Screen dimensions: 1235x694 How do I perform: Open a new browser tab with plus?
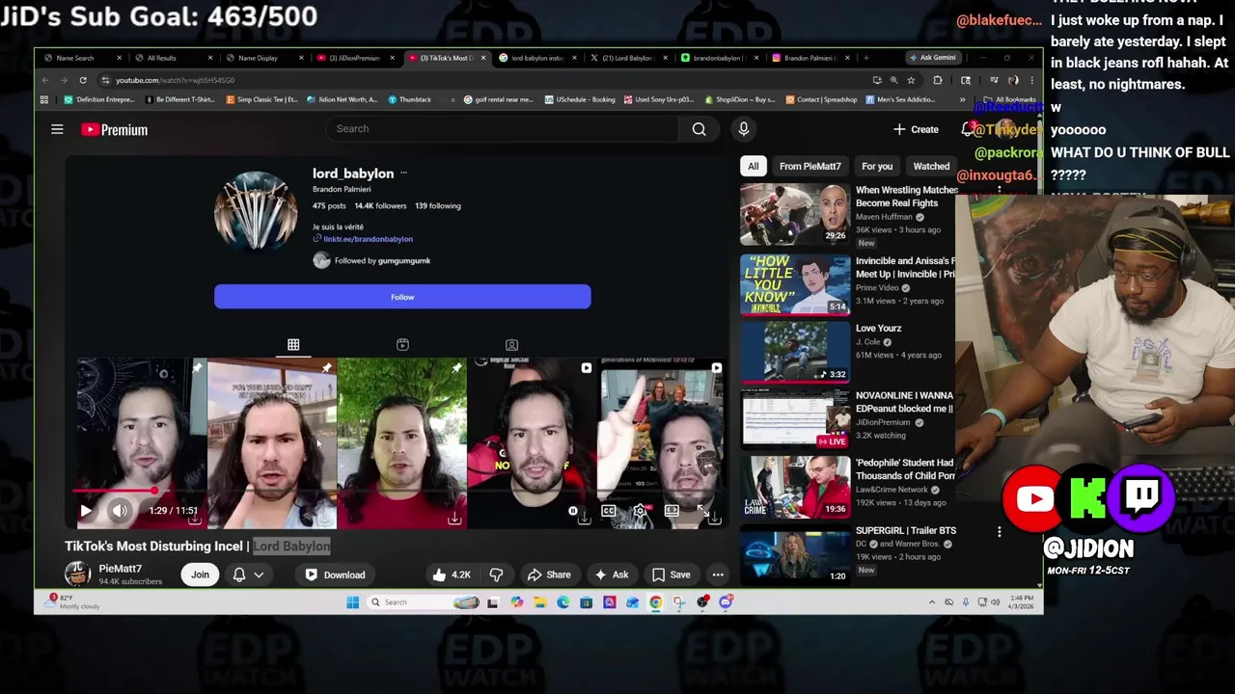[x=865, y=58]
